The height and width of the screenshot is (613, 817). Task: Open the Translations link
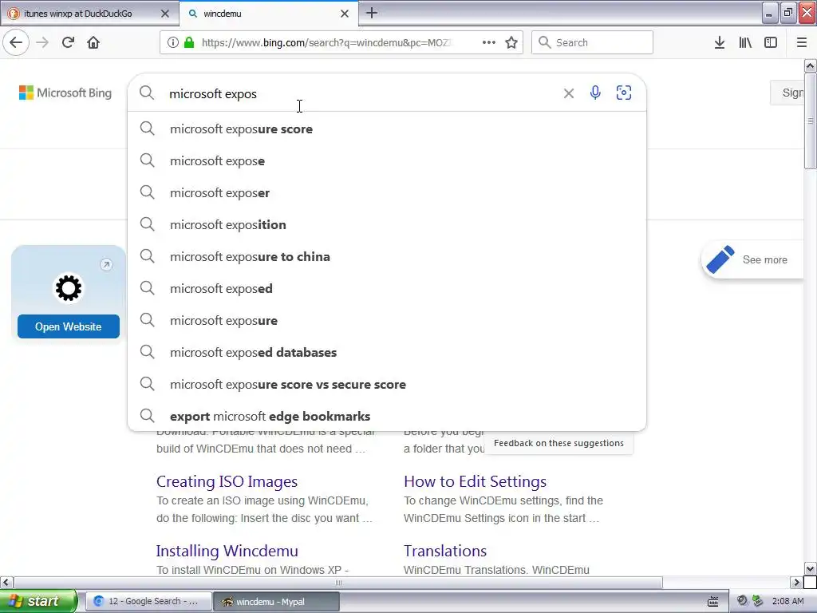click(x=445, y=551)
